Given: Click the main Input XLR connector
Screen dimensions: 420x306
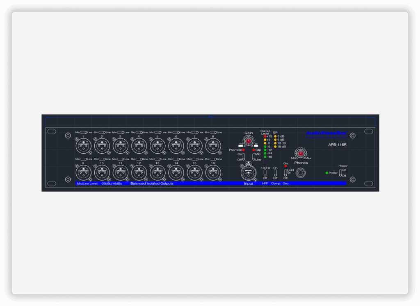Looking at the screenshot, I should [249, 173].
